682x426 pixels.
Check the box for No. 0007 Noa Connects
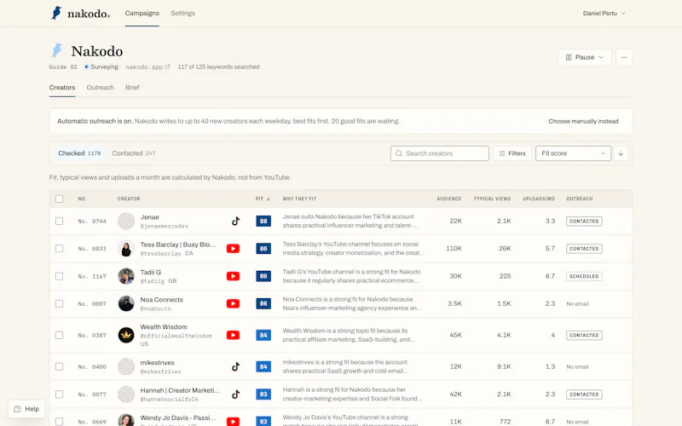click(x=59, y=303)
